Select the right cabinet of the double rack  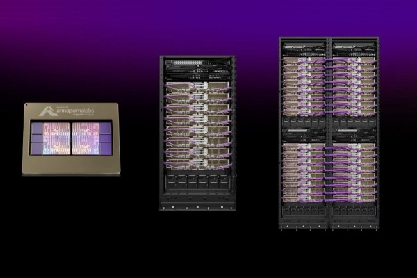click(354, 132)
